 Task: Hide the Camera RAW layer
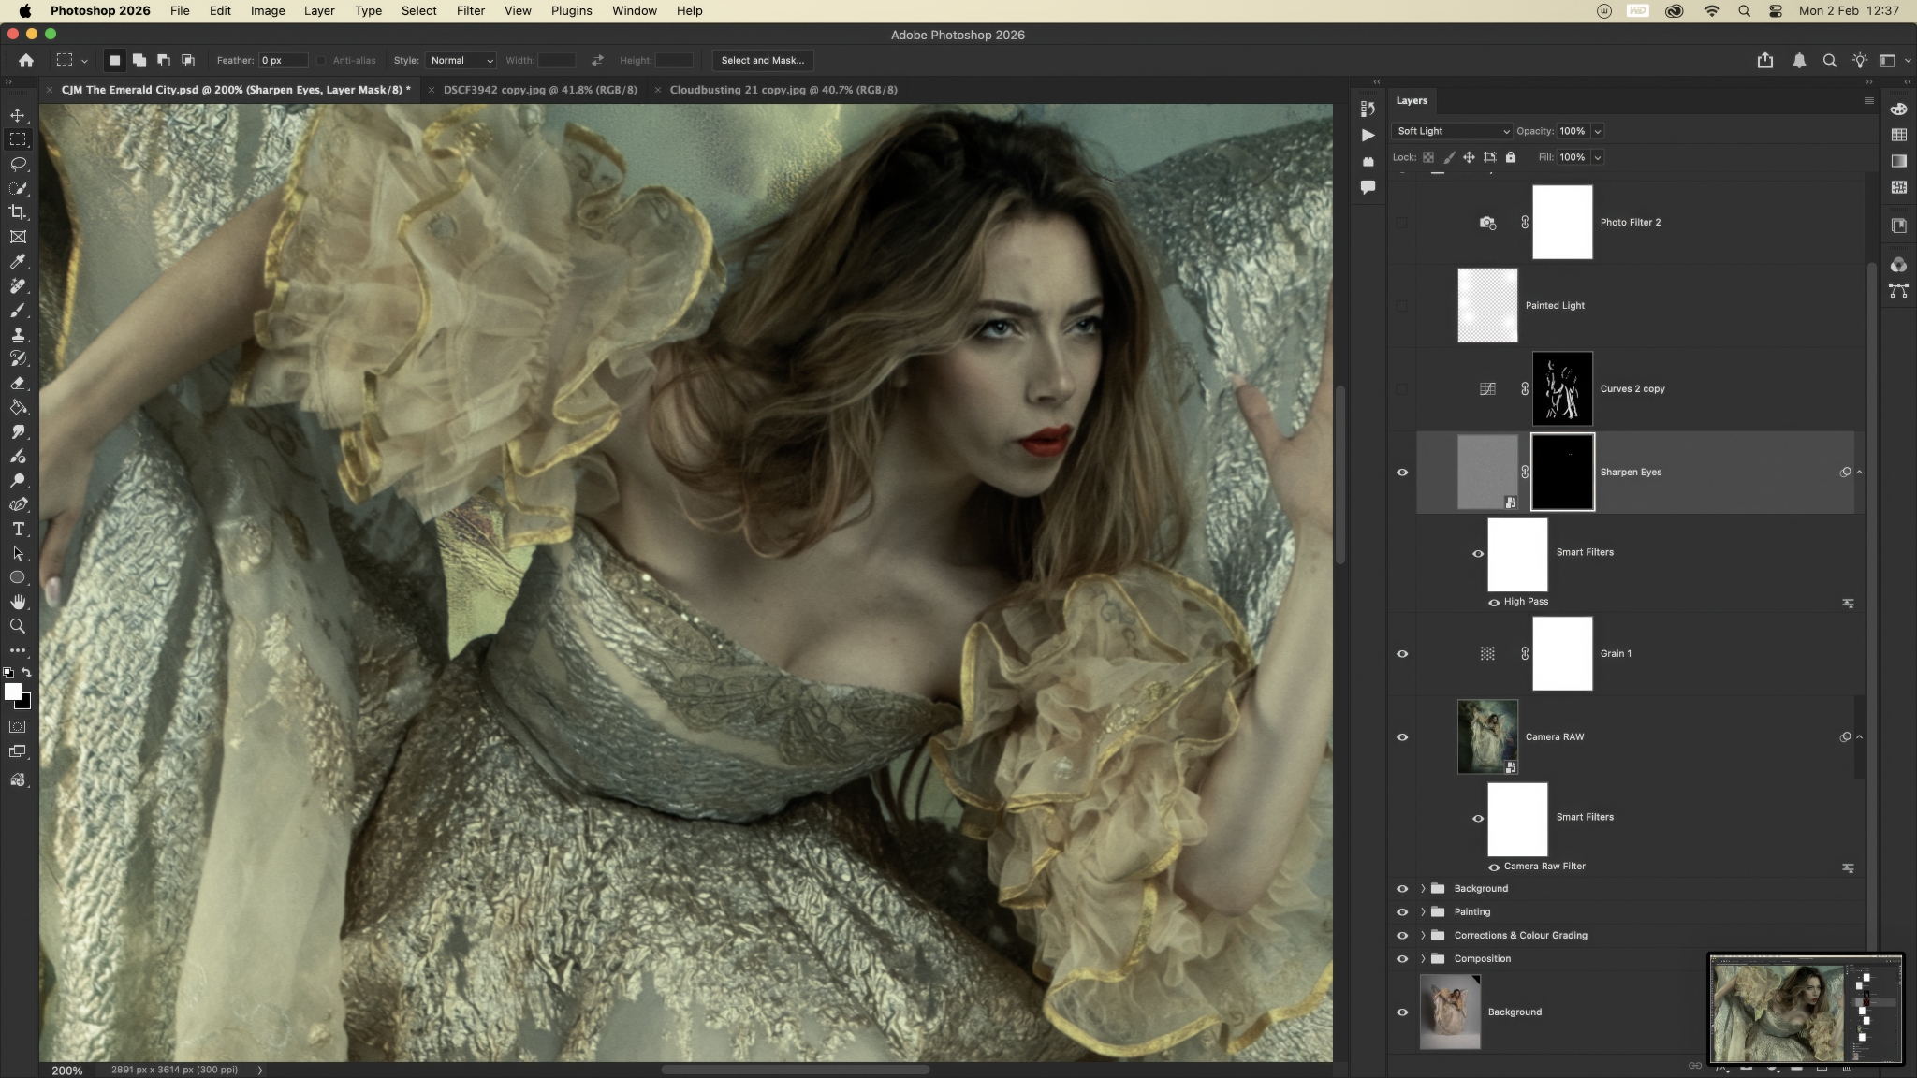click(x=1402, y=737)
